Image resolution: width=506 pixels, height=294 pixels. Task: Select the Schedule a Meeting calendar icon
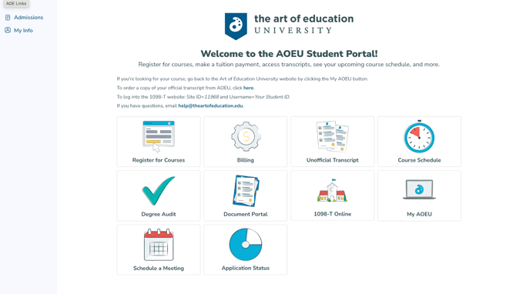[159, 245]
